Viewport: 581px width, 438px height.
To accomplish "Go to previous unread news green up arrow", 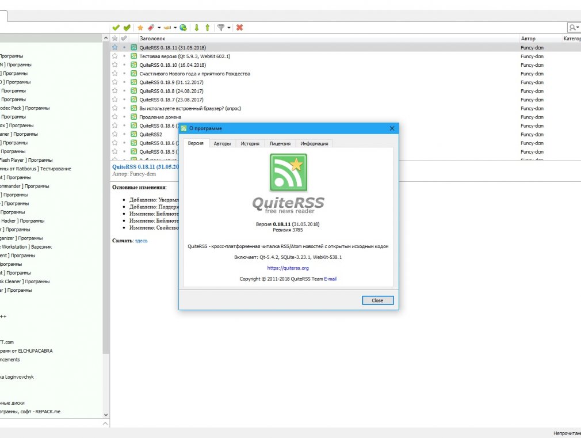I will (x=208, y=28).
